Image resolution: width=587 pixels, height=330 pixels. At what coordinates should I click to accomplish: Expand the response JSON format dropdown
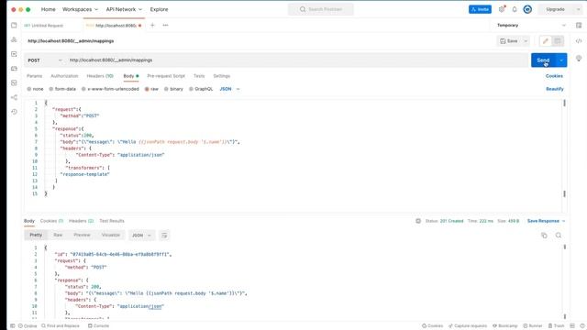[x=141, y=235]
